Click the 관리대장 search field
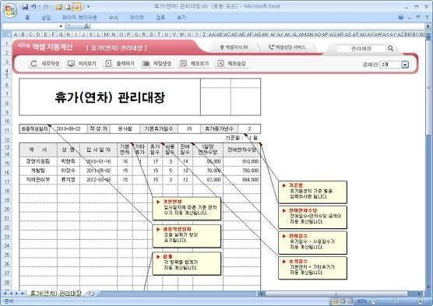This screenshot has height=306, width=433. click(361, 48)
